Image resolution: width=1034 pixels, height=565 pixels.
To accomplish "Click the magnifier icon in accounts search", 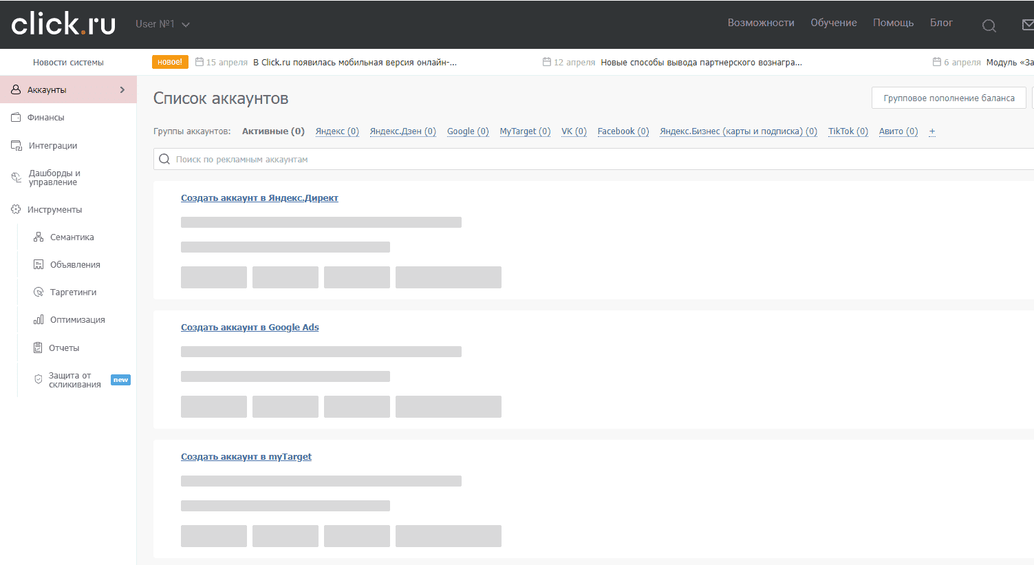I will pyautogui.click(x=164, y=159).
